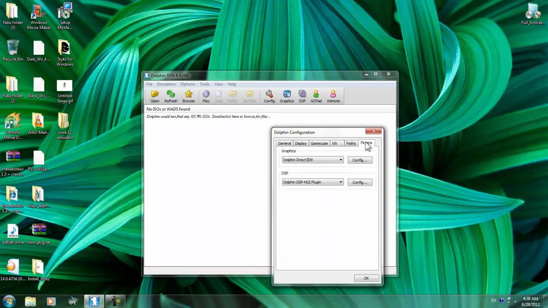Select the Black_Wii_... file icon
Viewport: 548px width, 308px height.
click(39, 88)
